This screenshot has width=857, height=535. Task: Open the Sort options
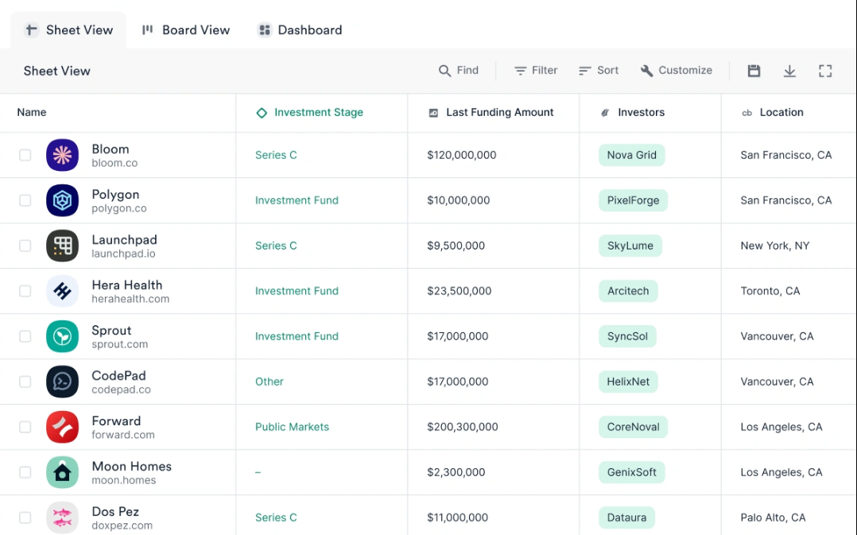pos(598,70)
